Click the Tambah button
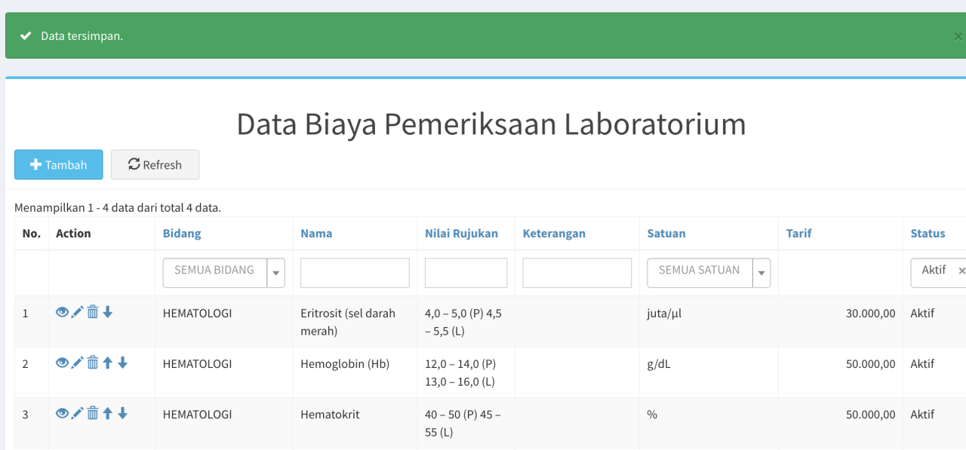Viewport: 966px width, 450px height. (59, 164)
